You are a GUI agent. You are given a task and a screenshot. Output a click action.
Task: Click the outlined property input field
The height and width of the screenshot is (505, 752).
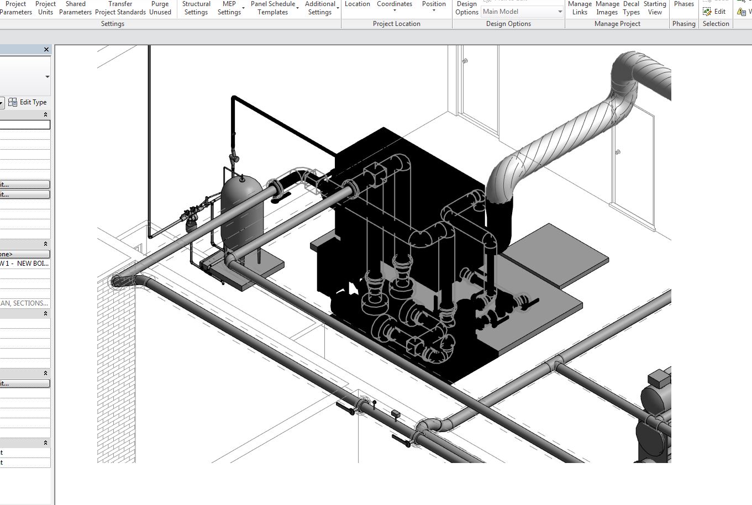[x=25, y=125]
